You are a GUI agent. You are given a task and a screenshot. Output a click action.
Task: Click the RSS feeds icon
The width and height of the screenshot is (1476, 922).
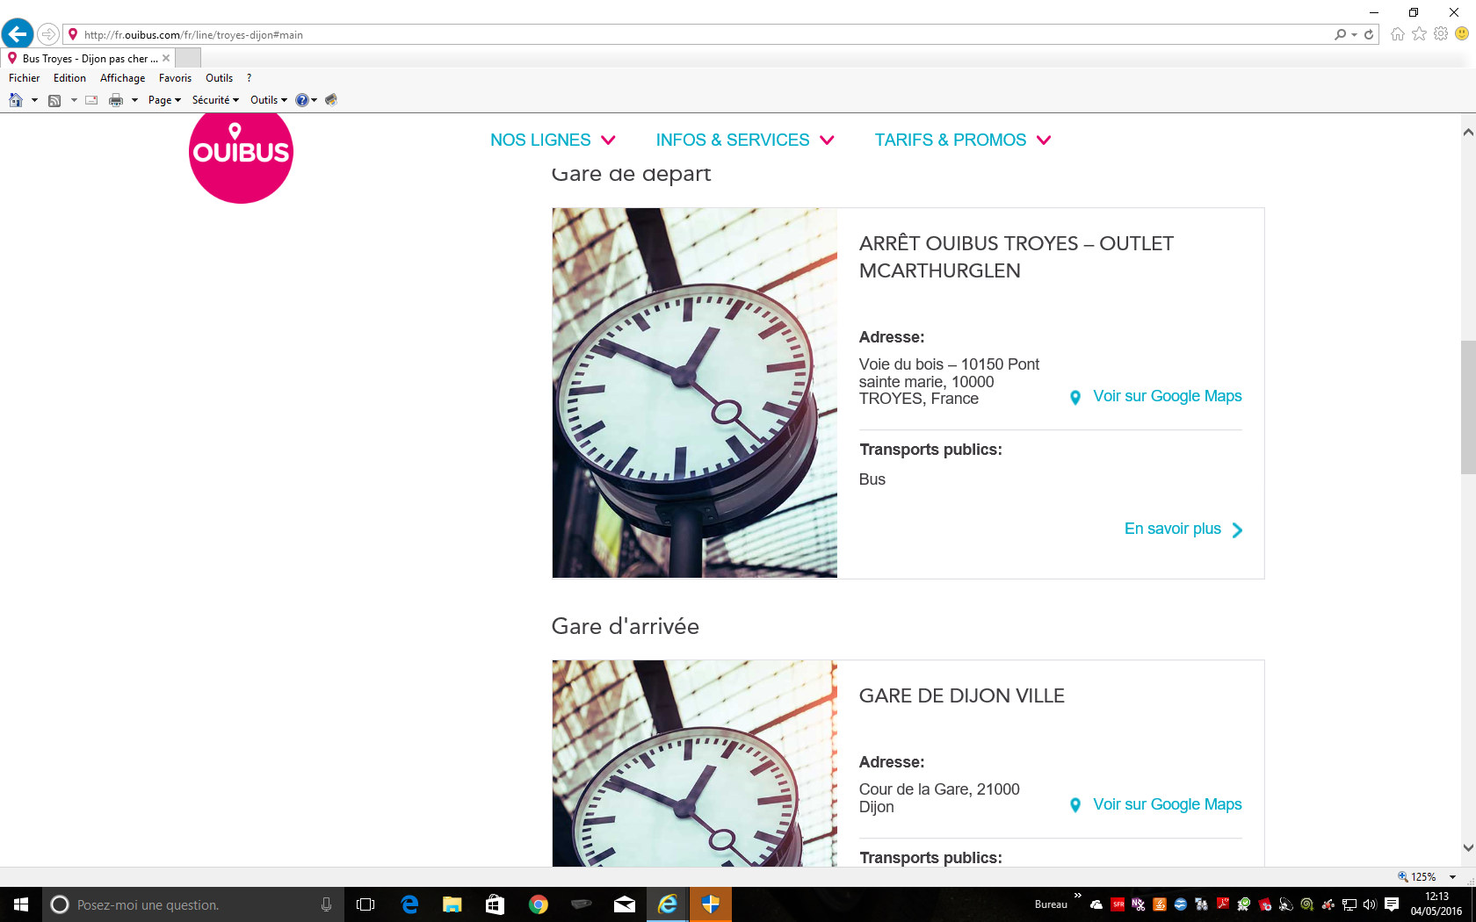54,100
